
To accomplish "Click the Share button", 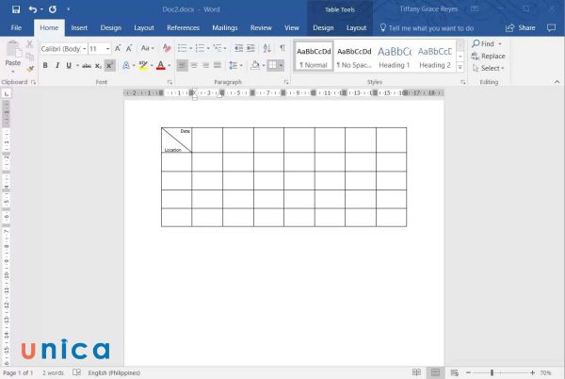I will coord(521,27).
